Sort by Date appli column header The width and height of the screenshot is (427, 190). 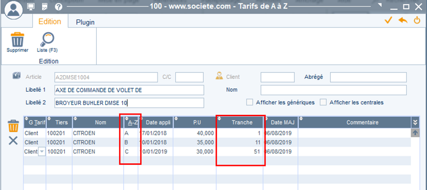156,122
